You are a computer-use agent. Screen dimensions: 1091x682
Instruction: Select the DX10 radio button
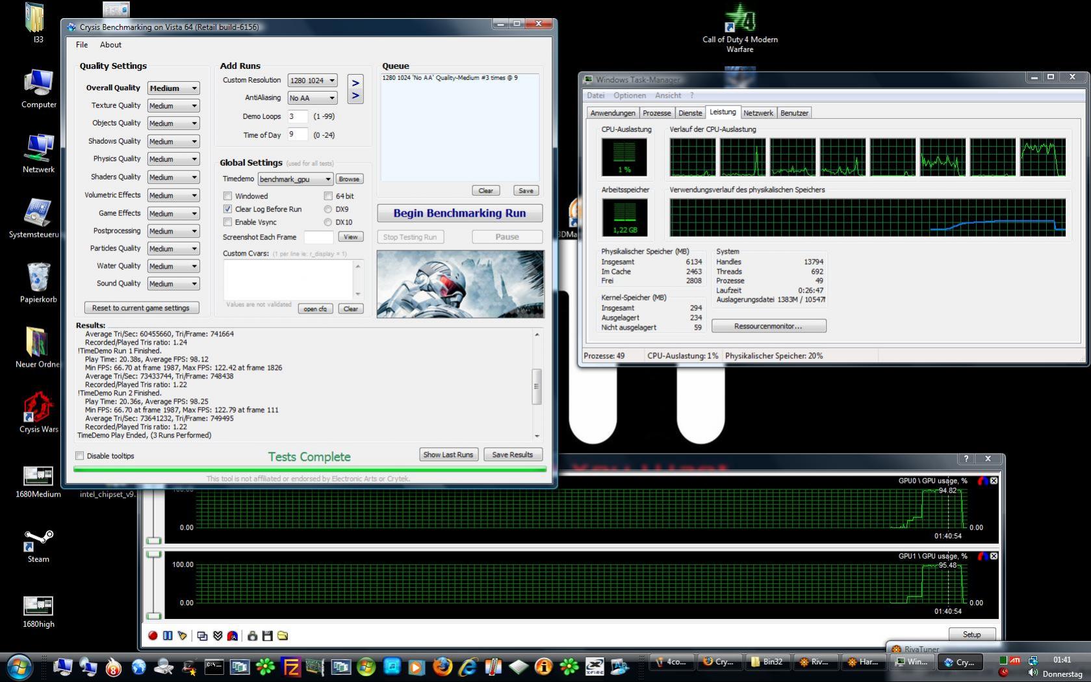[x=328, y=222]
